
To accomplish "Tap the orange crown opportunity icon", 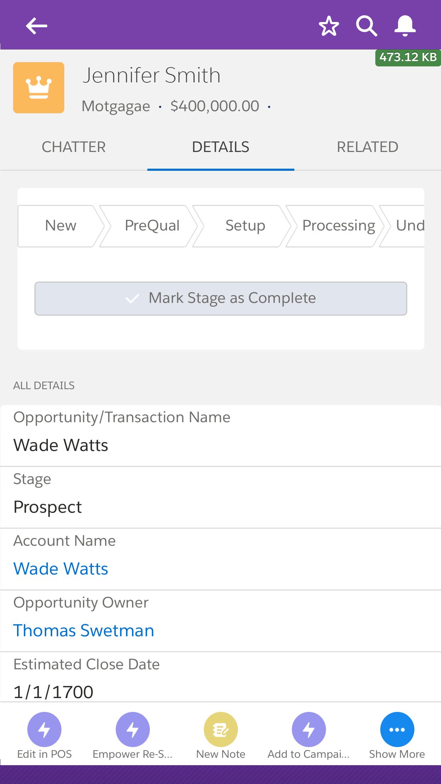I will click(x=39, y=88).
